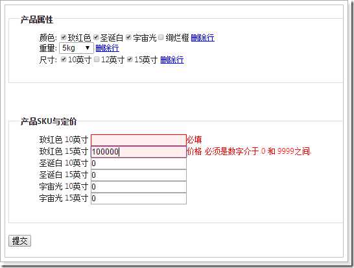Uncheck the 圣诞白 color checkbox
The height and width of the screenshot is (268, 354).
click(97, 37)
